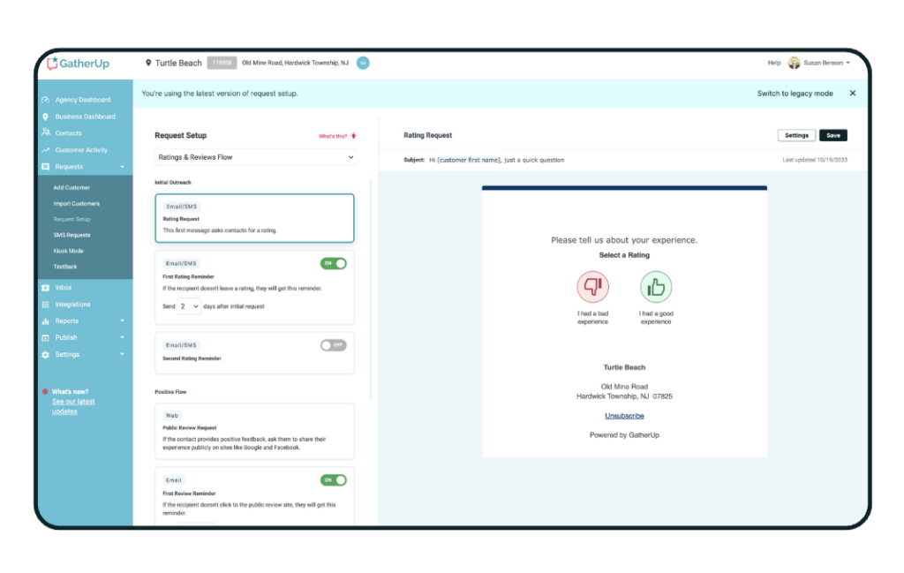Open the days-after-request number dropdown
This screenshot has height=573, width=904.
pos(189,306)
